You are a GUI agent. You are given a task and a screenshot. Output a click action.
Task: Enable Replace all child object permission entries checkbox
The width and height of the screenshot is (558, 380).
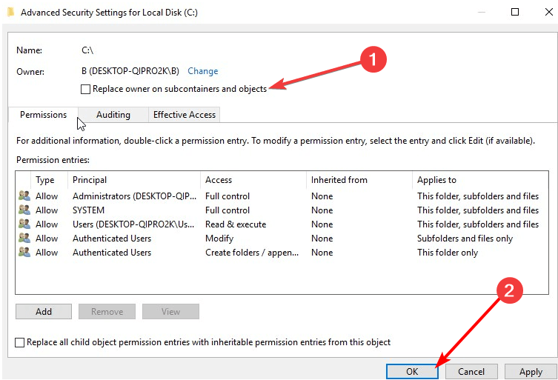(x=19, y=342)
